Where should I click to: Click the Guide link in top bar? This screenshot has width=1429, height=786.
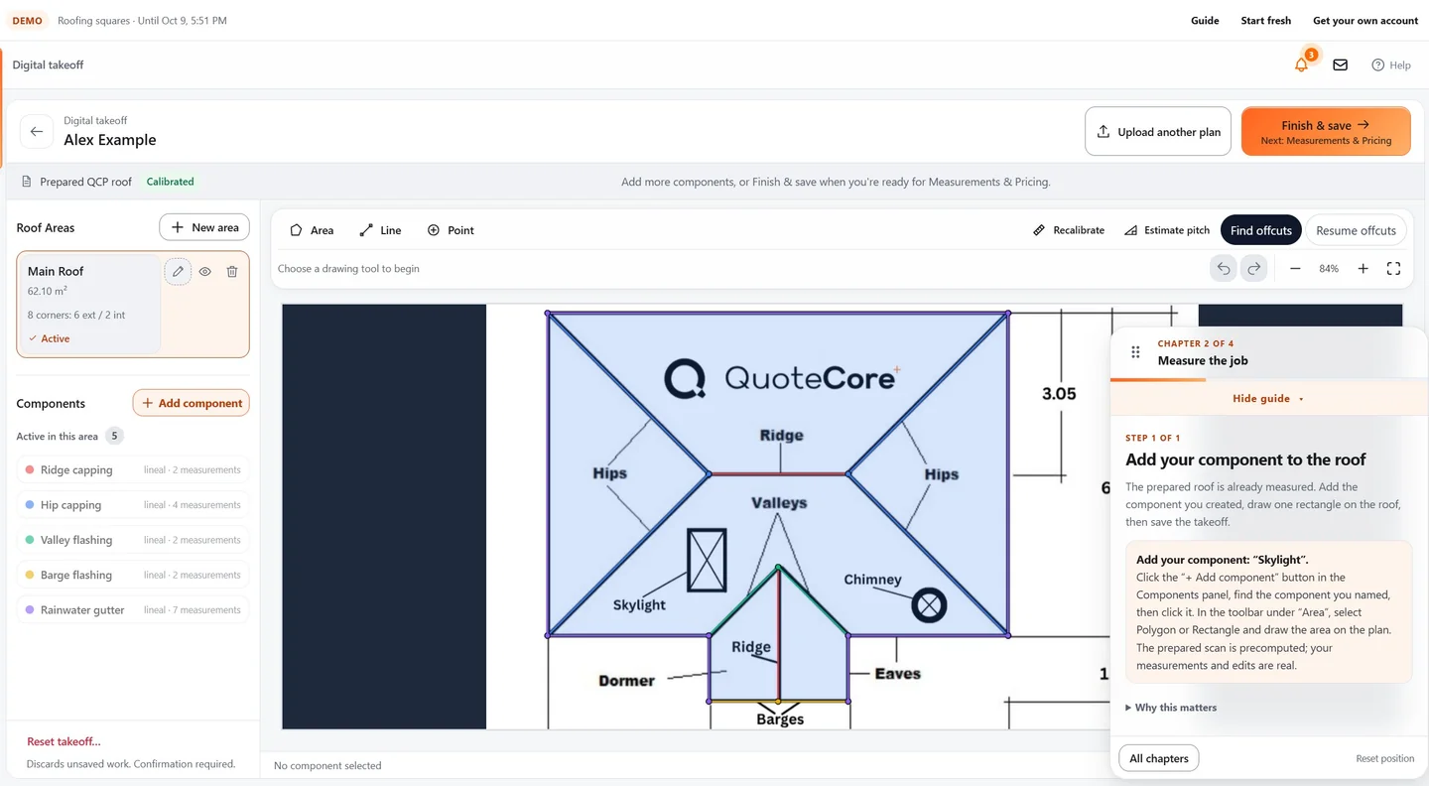pyautogui.click(x=1205, y=20)
